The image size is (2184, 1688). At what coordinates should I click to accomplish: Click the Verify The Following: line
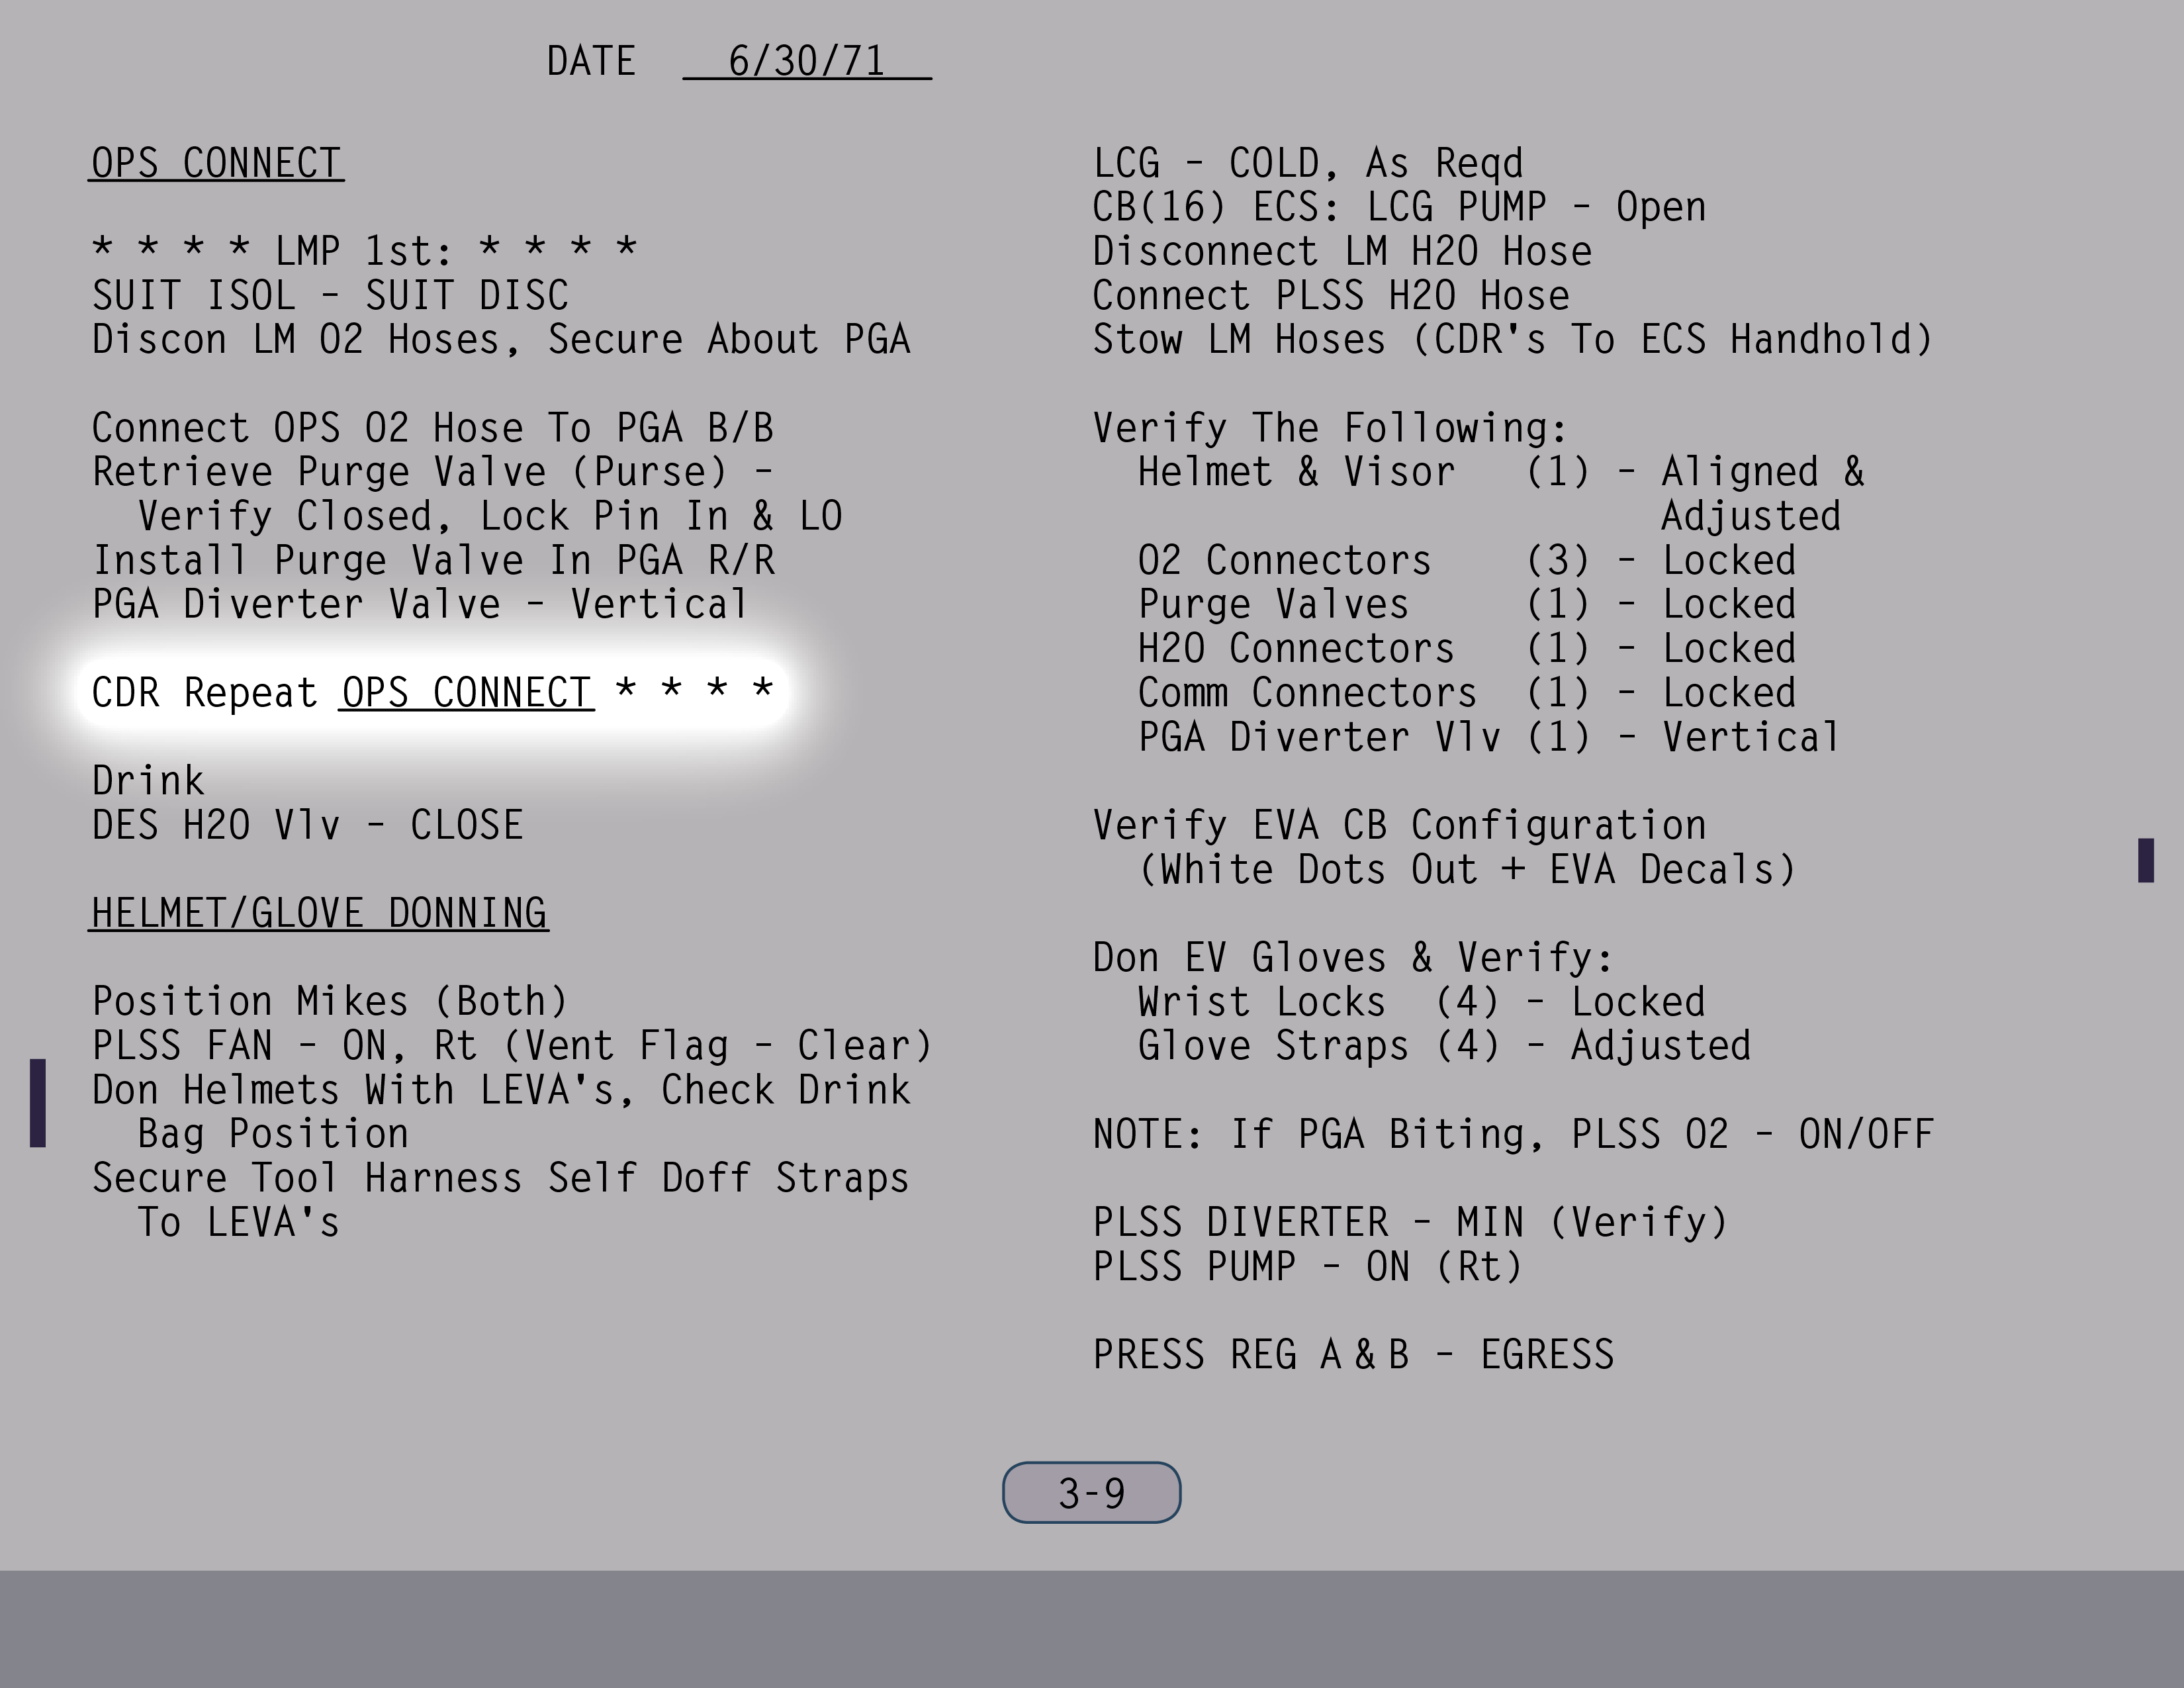[x=1329, y=429]
